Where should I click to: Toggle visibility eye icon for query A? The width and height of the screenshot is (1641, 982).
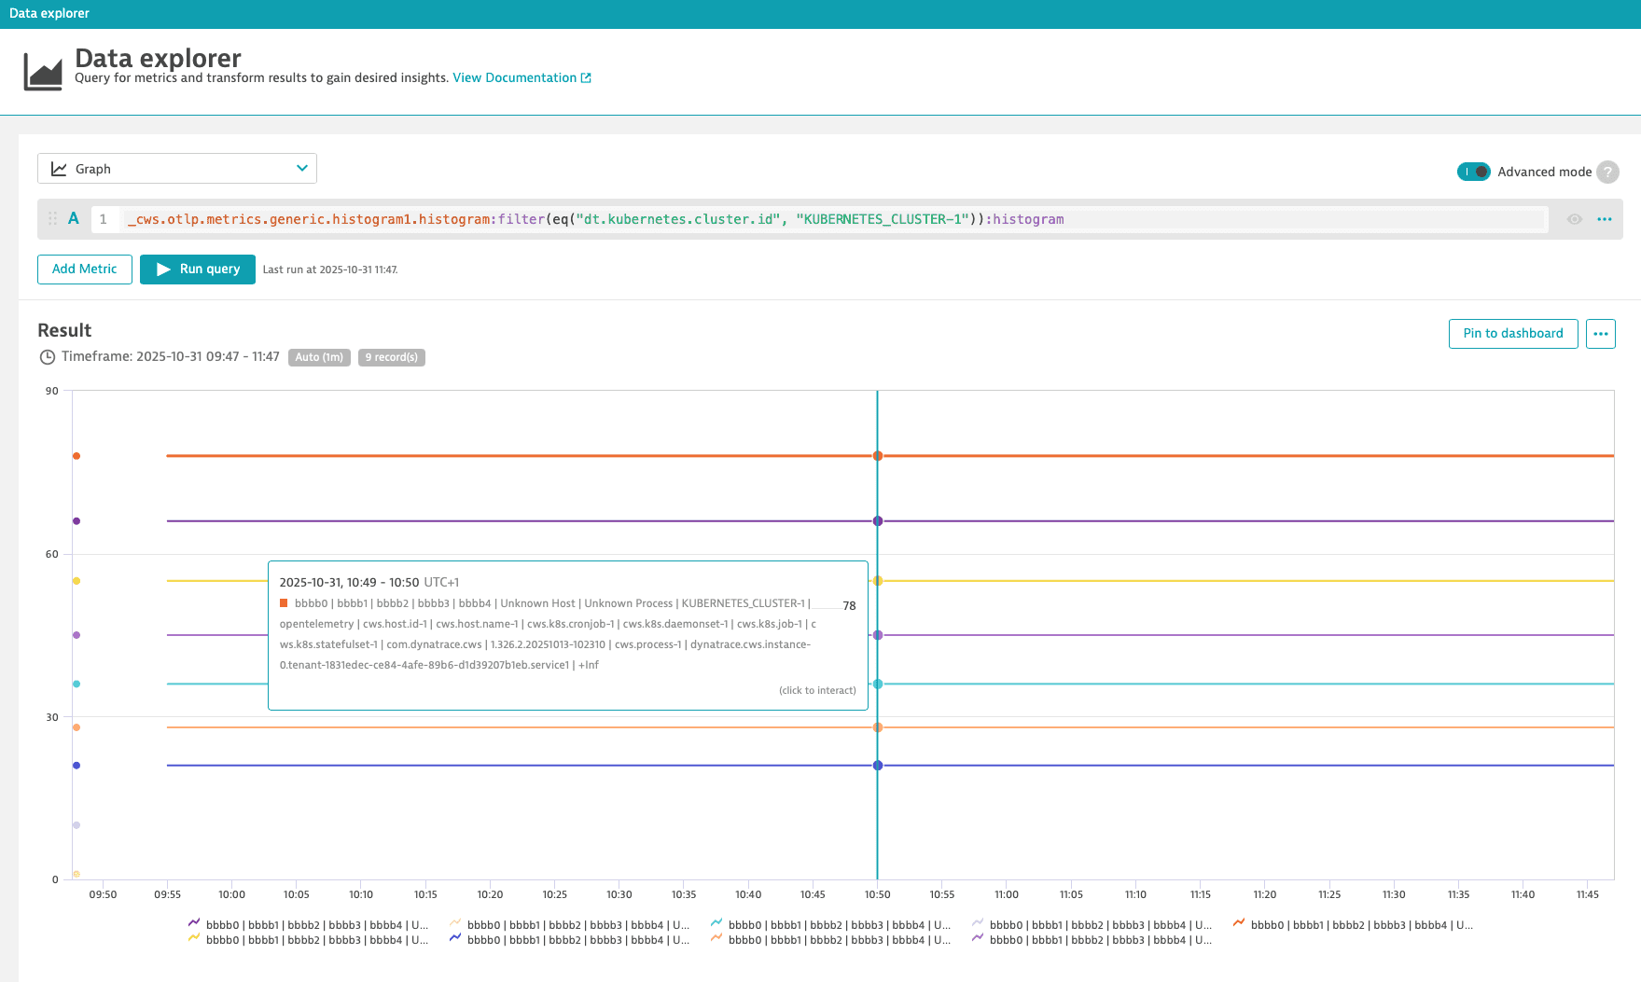tap(1575, 219)
